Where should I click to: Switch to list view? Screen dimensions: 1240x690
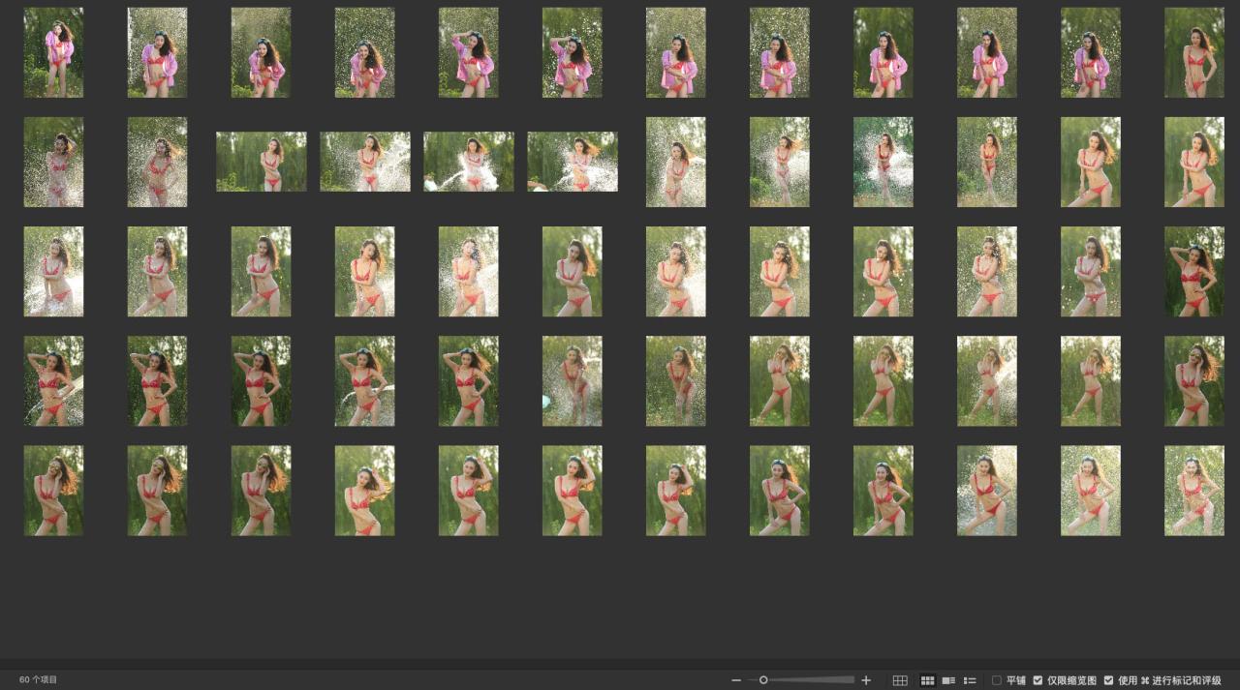(x=970, y=680)
